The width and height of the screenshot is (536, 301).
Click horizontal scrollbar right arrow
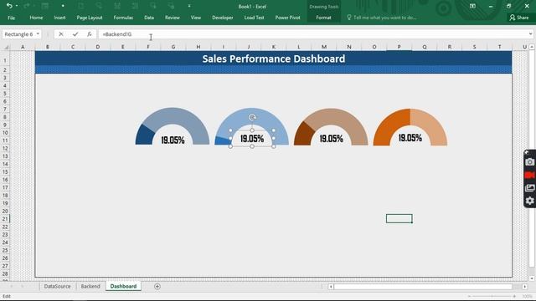pyautogui.click(x=525, y=287)
